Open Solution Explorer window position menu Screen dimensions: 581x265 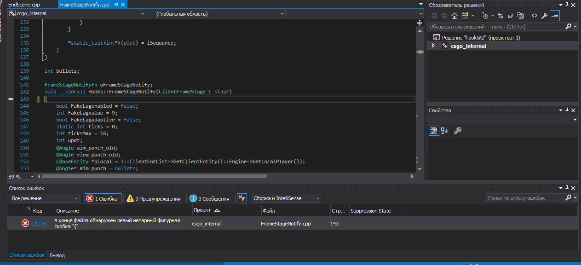pos(561,5)
